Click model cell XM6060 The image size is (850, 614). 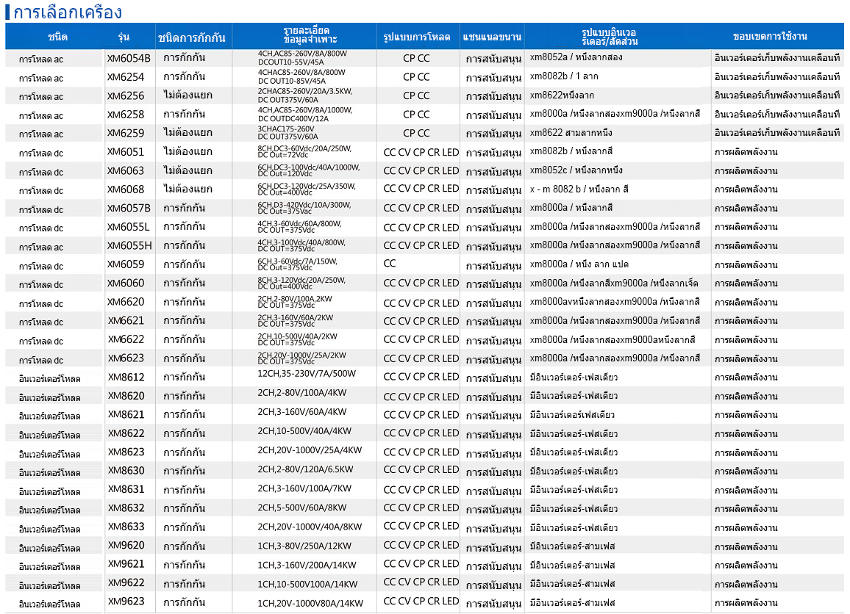tap(126, 283)
